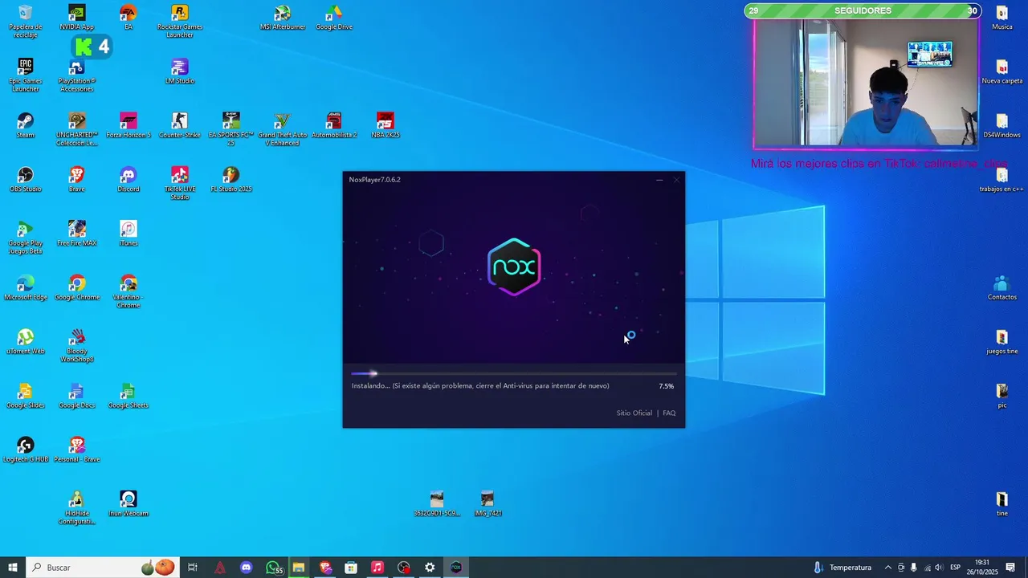
Task: Open Rockstar Games Launcher desktop icon
Action: pos(180,21)
